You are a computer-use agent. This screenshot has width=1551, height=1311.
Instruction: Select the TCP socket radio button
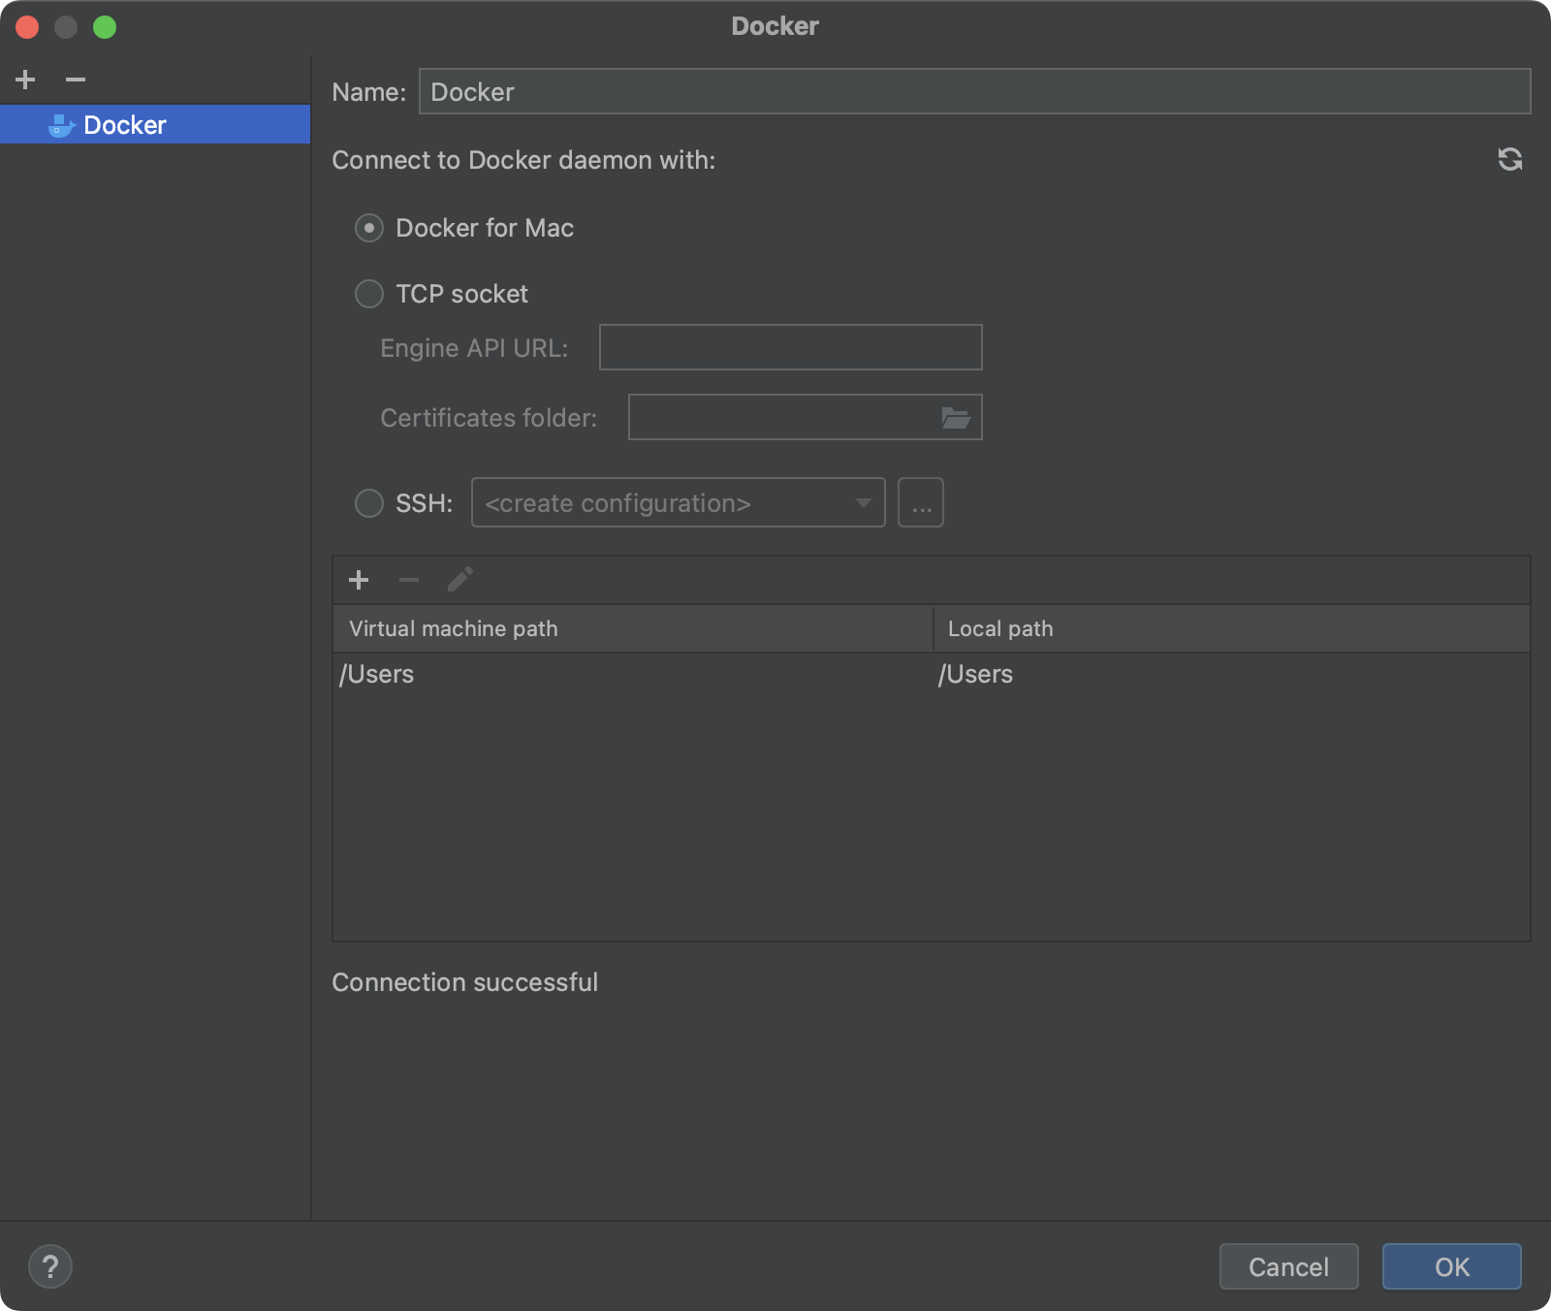[369, 294]
